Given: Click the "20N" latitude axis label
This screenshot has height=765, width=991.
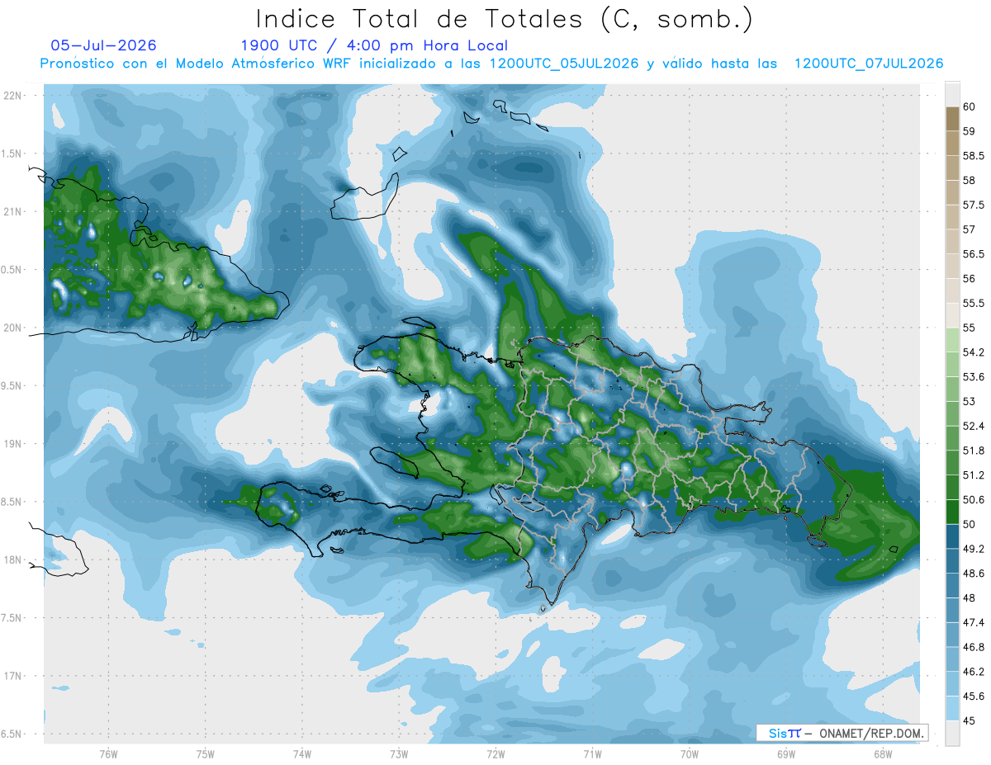Looking at the screenshot, I should click(x=14, y=328).
